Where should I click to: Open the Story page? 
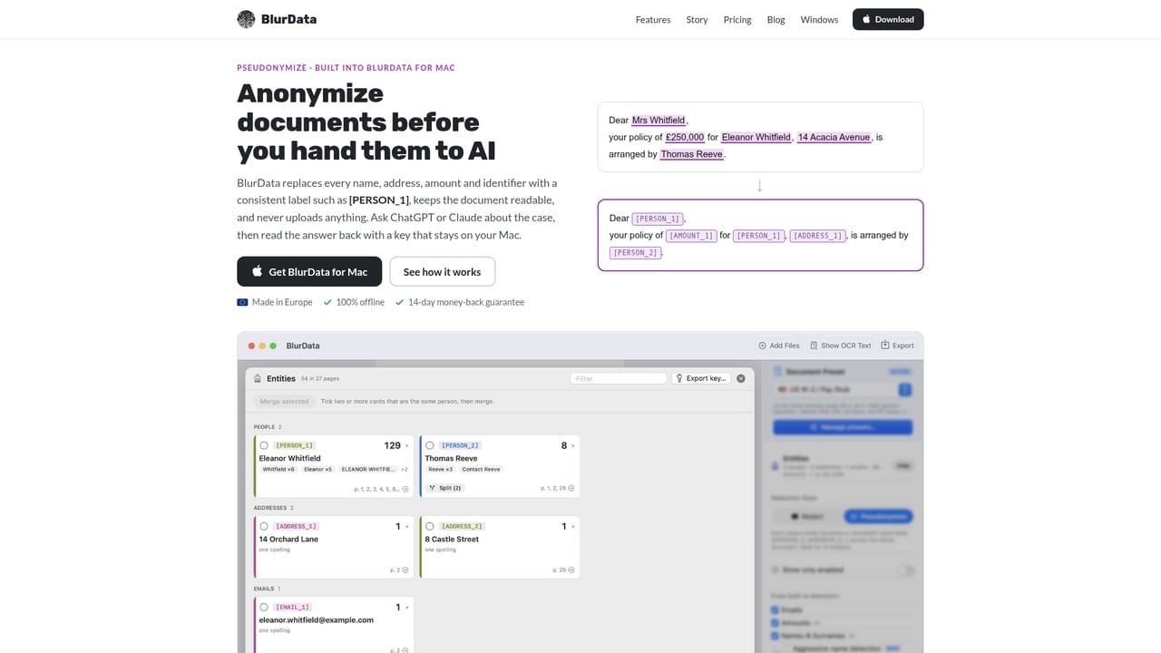coord(697,19)
